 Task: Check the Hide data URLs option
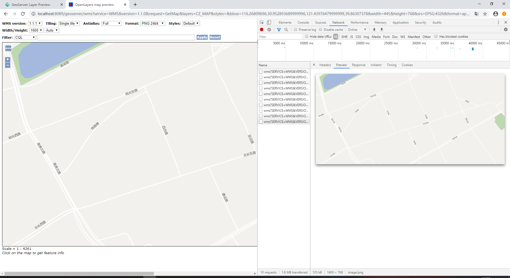click(307, 36)
